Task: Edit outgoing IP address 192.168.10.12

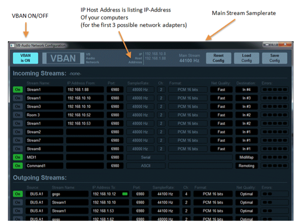Action: click(x=110, y=194)
